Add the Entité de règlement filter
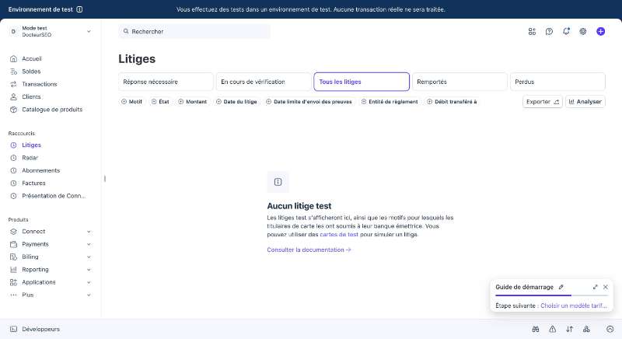Viewport: 622px width, 339px height. point(390,102)
